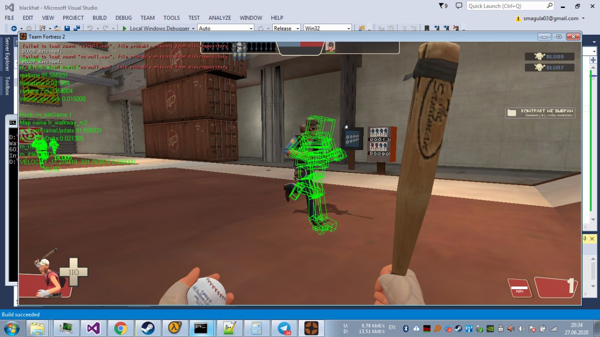Open the Notepad++ taskbar icon
The height and width of the screenshot is (337, 600).
tap(229, 328)
